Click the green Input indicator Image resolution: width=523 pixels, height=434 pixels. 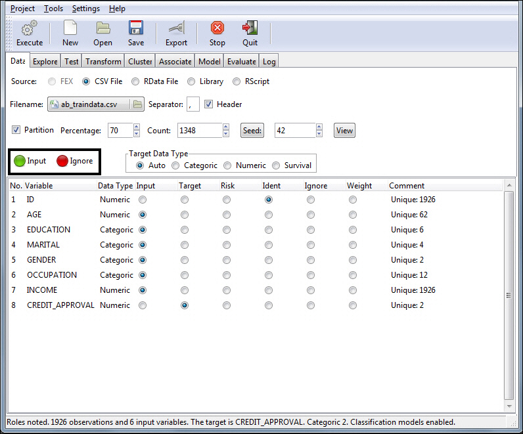click(20, 161)
